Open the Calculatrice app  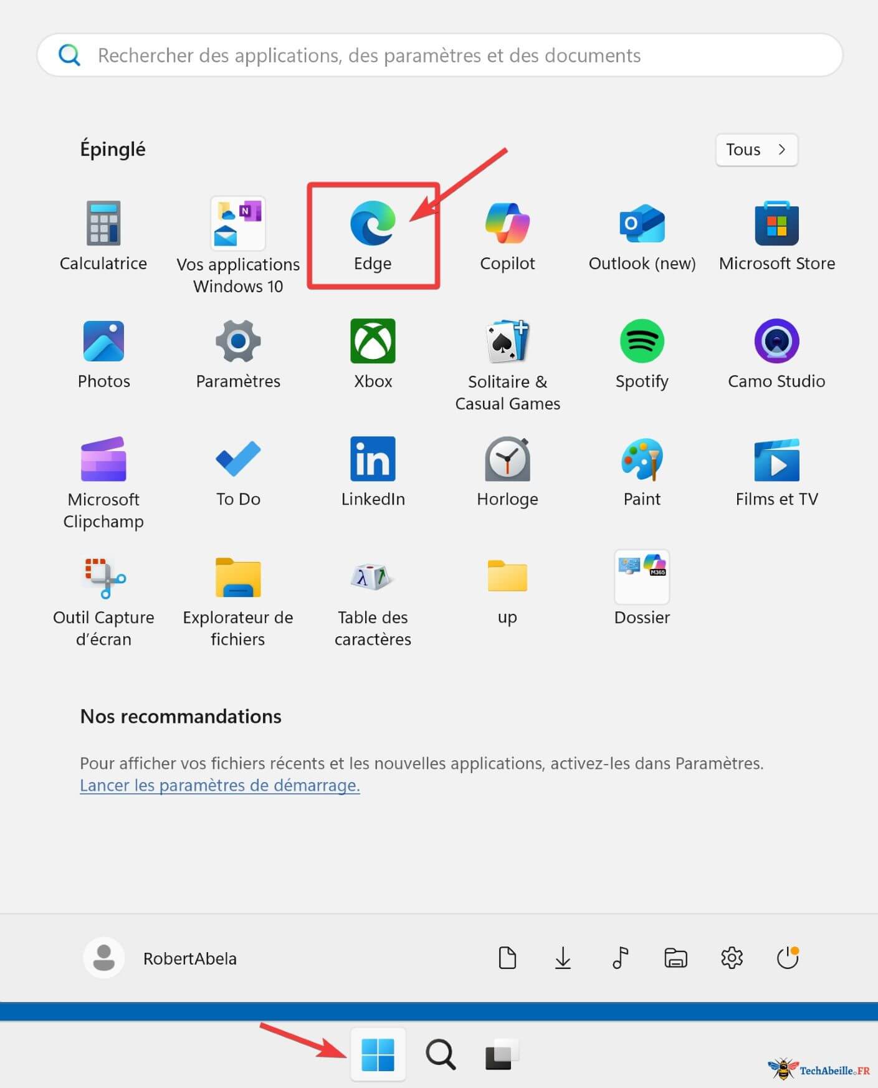click(103, 237)
